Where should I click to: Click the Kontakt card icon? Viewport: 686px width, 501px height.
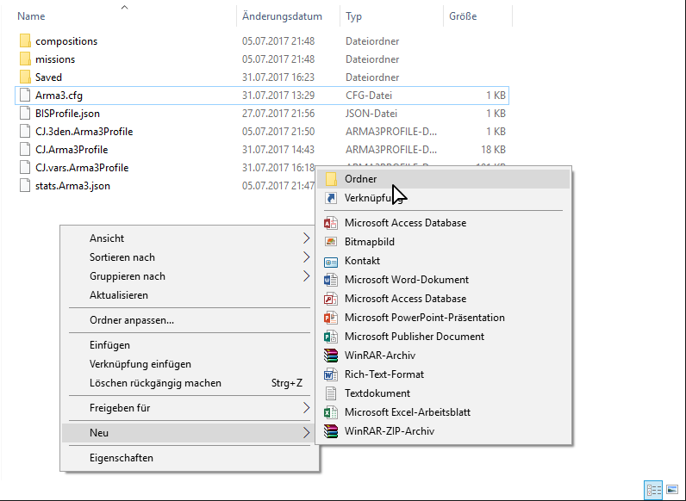click(x=331, y=261)
